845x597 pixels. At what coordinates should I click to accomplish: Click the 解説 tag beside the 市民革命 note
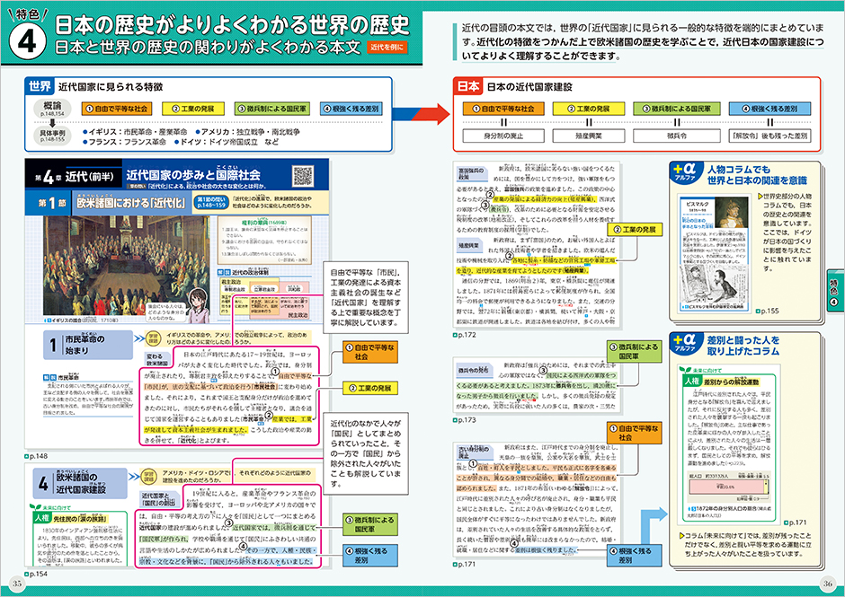coord(49,377)
